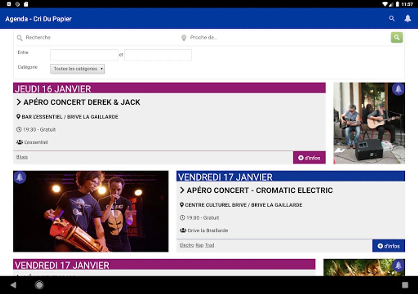This screenshot has width=418, height=294.
Task: Click the Jeudi 16 Janvier date header
Action: [169, 88]
